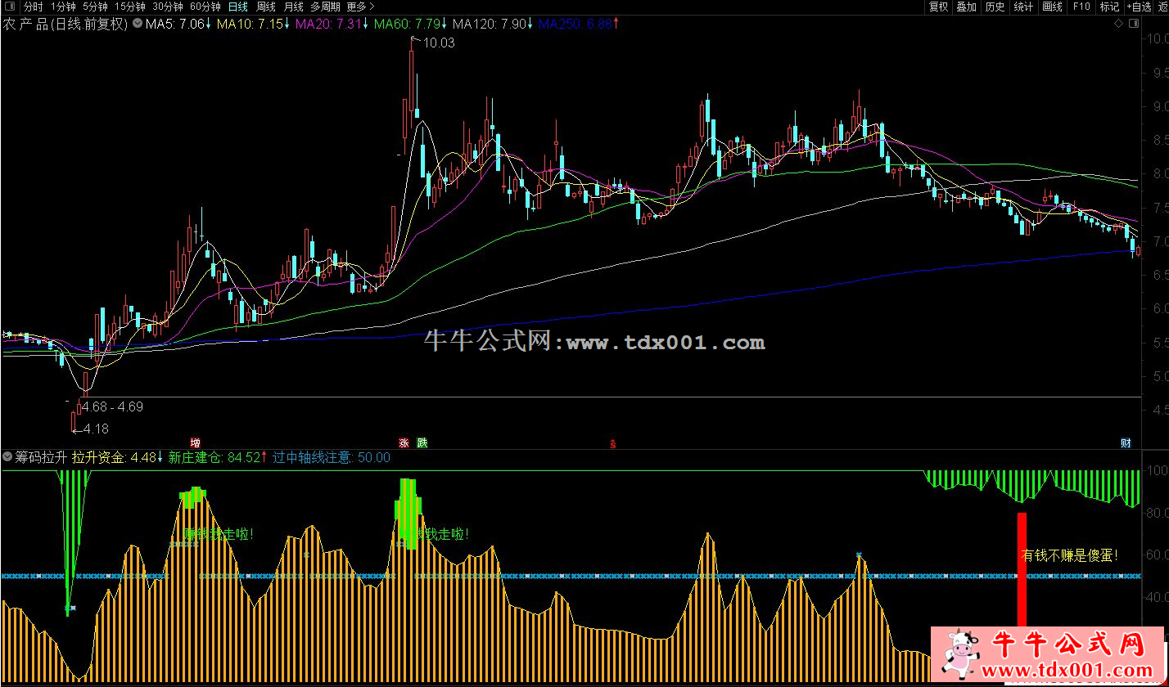
Task: Click the 拉升资金: 4.48 value label
Action: point(117,458)
